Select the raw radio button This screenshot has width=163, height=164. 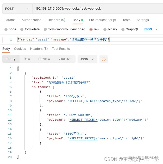[91, 29]
